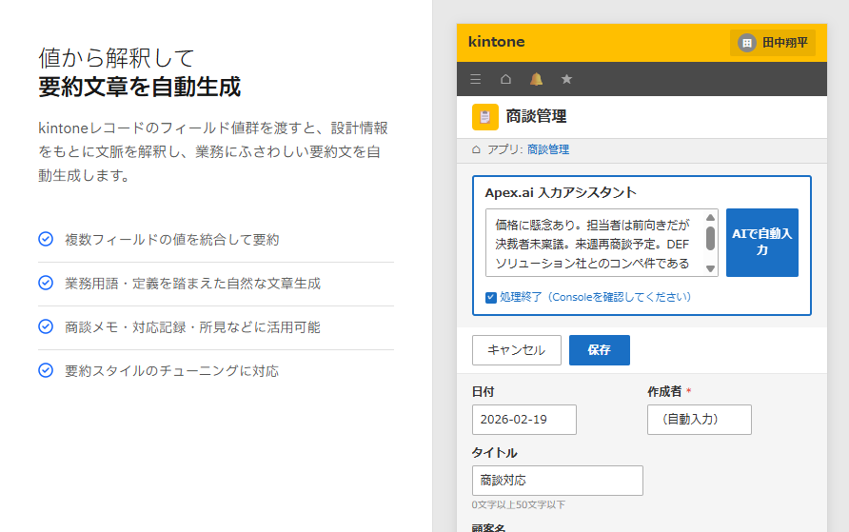This screenshot has height=532, width=849.
Task: Open notifications with the bell icon
Action: [536, 79]
